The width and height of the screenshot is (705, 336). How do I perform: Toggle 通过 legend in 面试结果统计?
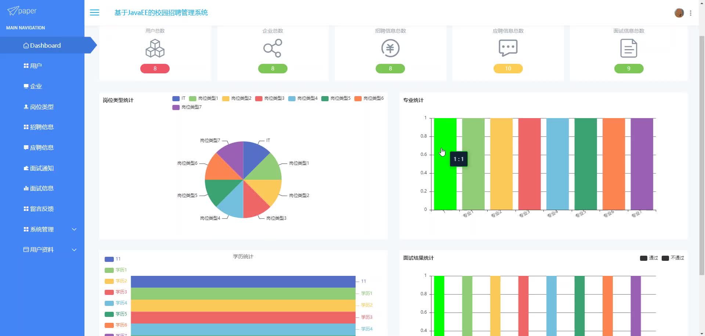tap(649, 258)
